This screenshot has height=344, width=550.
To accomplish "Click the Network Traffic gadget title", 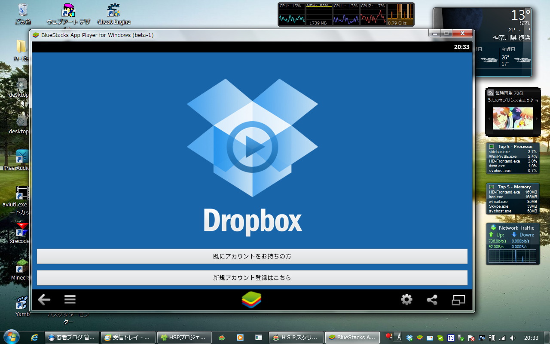I will tap(516, 228).
